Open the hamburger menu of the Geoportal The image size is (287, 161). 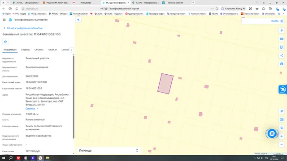pyautogui.click(x=4, y=20)
